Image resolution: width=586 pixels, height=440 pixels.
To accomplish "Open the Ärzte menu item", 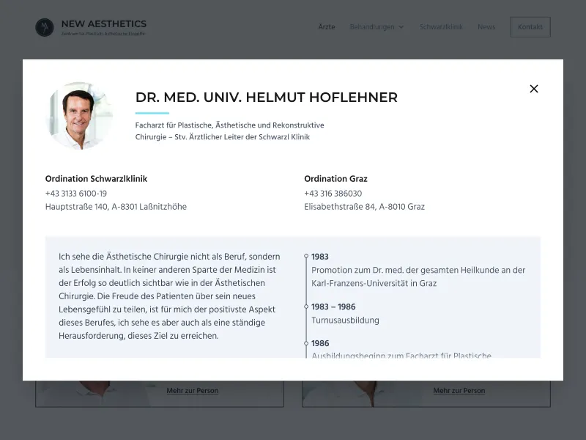I will (x=326, y=27).
